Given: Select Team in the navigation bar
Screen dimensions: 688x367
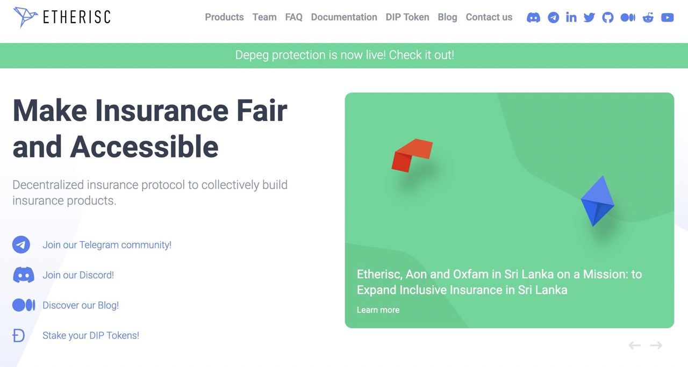Looking at the screenshot, I should coord(264,17).
